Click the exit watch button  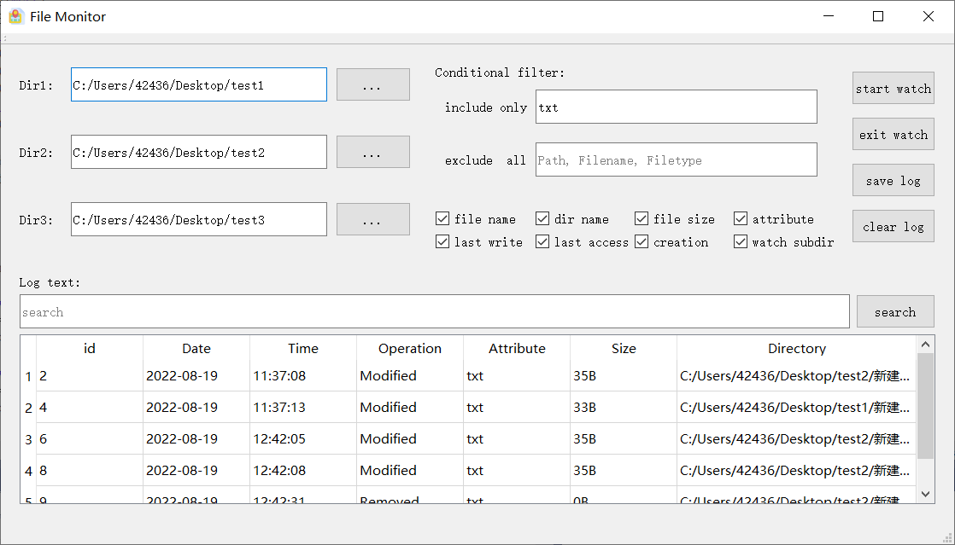click(x=893, y=135)
